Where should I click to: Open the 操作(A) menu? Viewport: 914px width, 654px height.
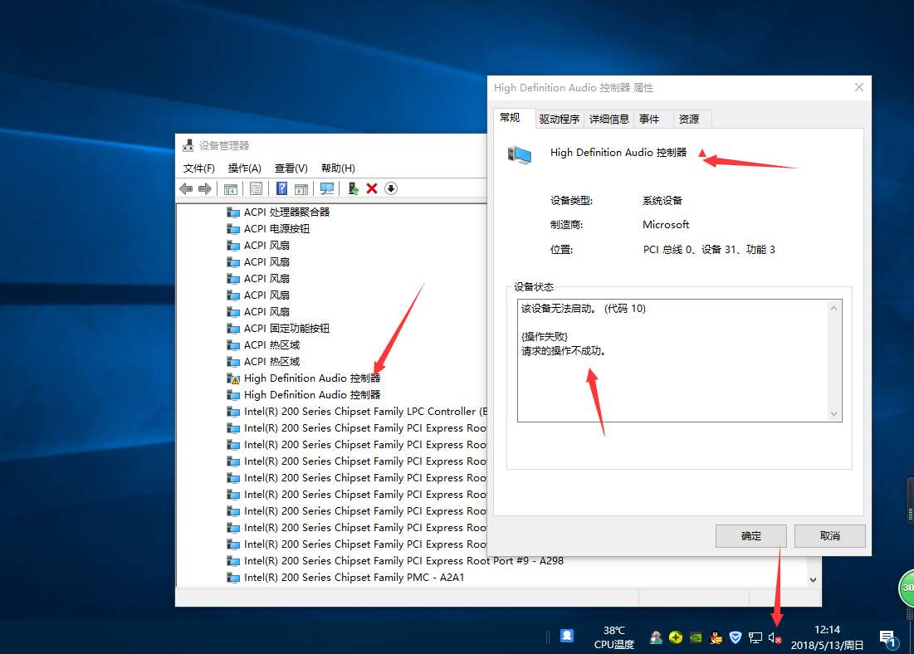click(x=244, y=168)
